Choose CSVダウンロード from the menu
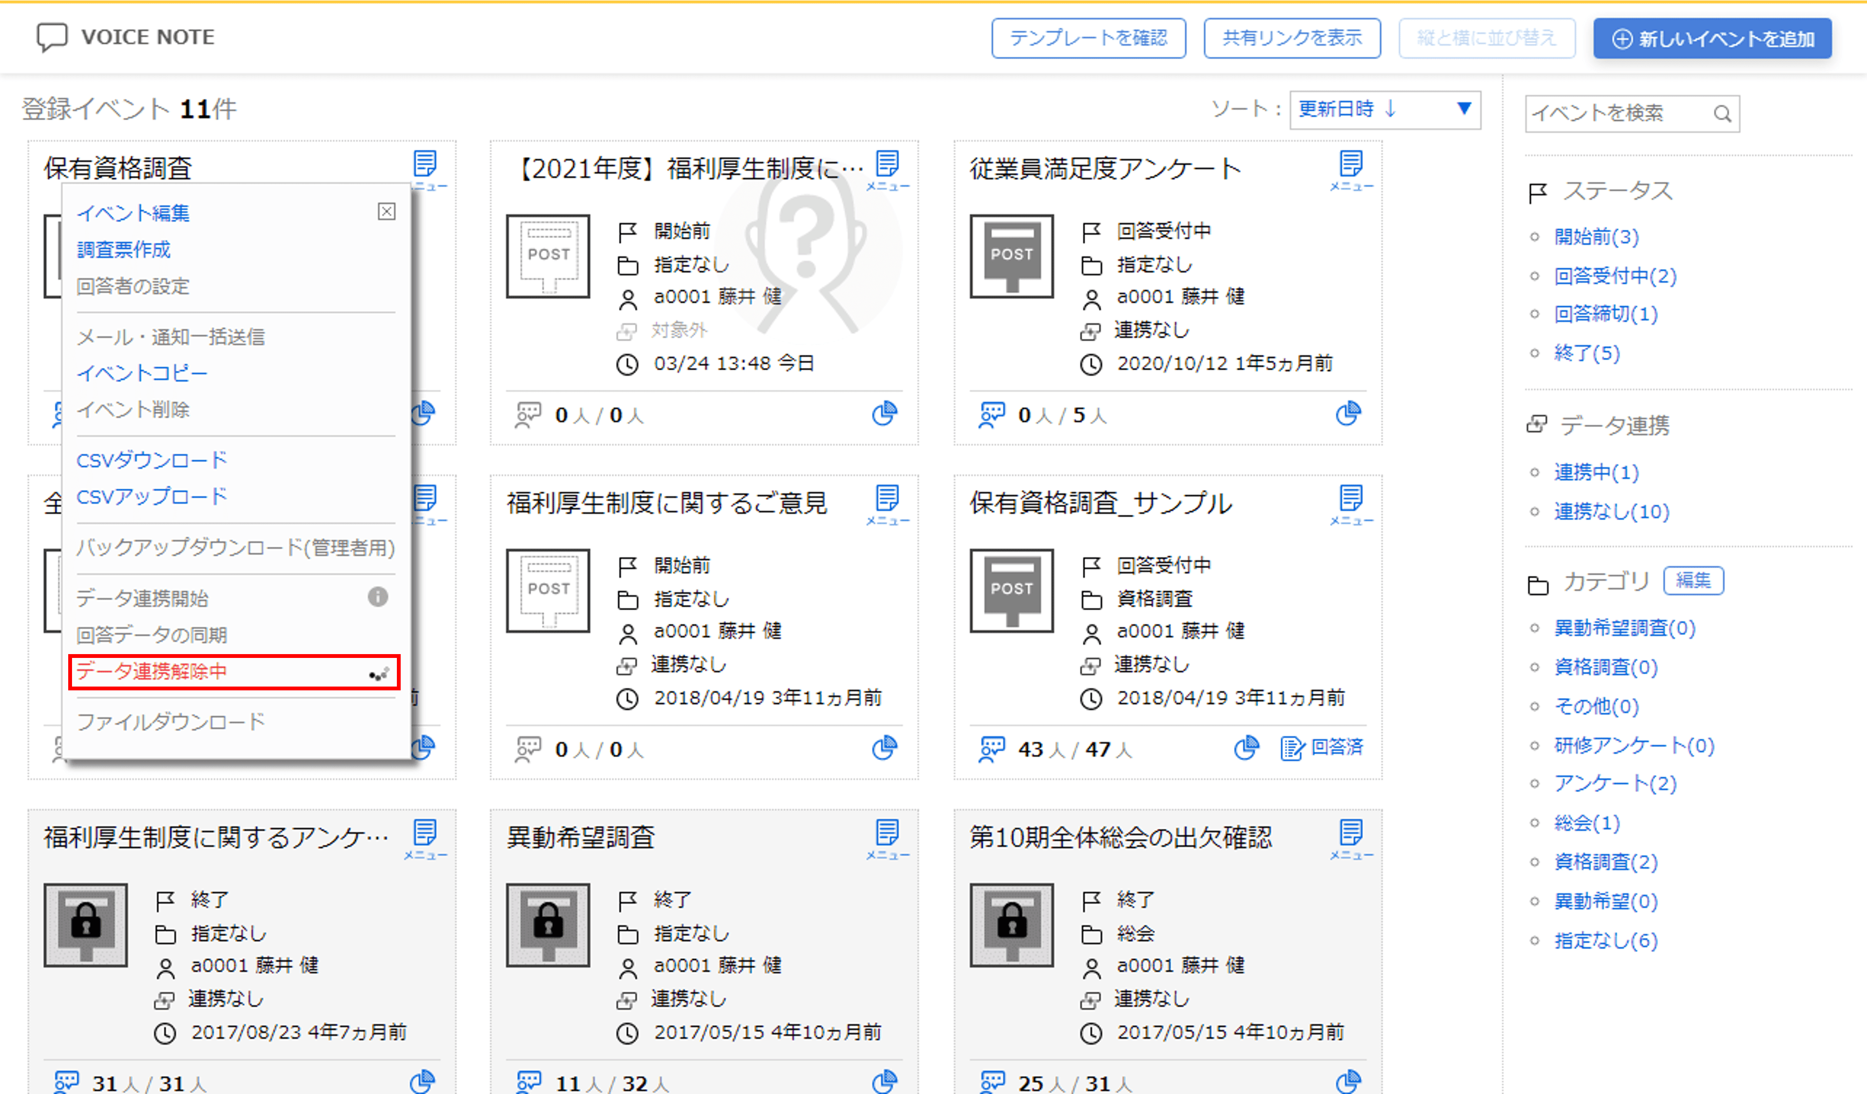This screenshot has height=1094, width=1867. [152, 460]
